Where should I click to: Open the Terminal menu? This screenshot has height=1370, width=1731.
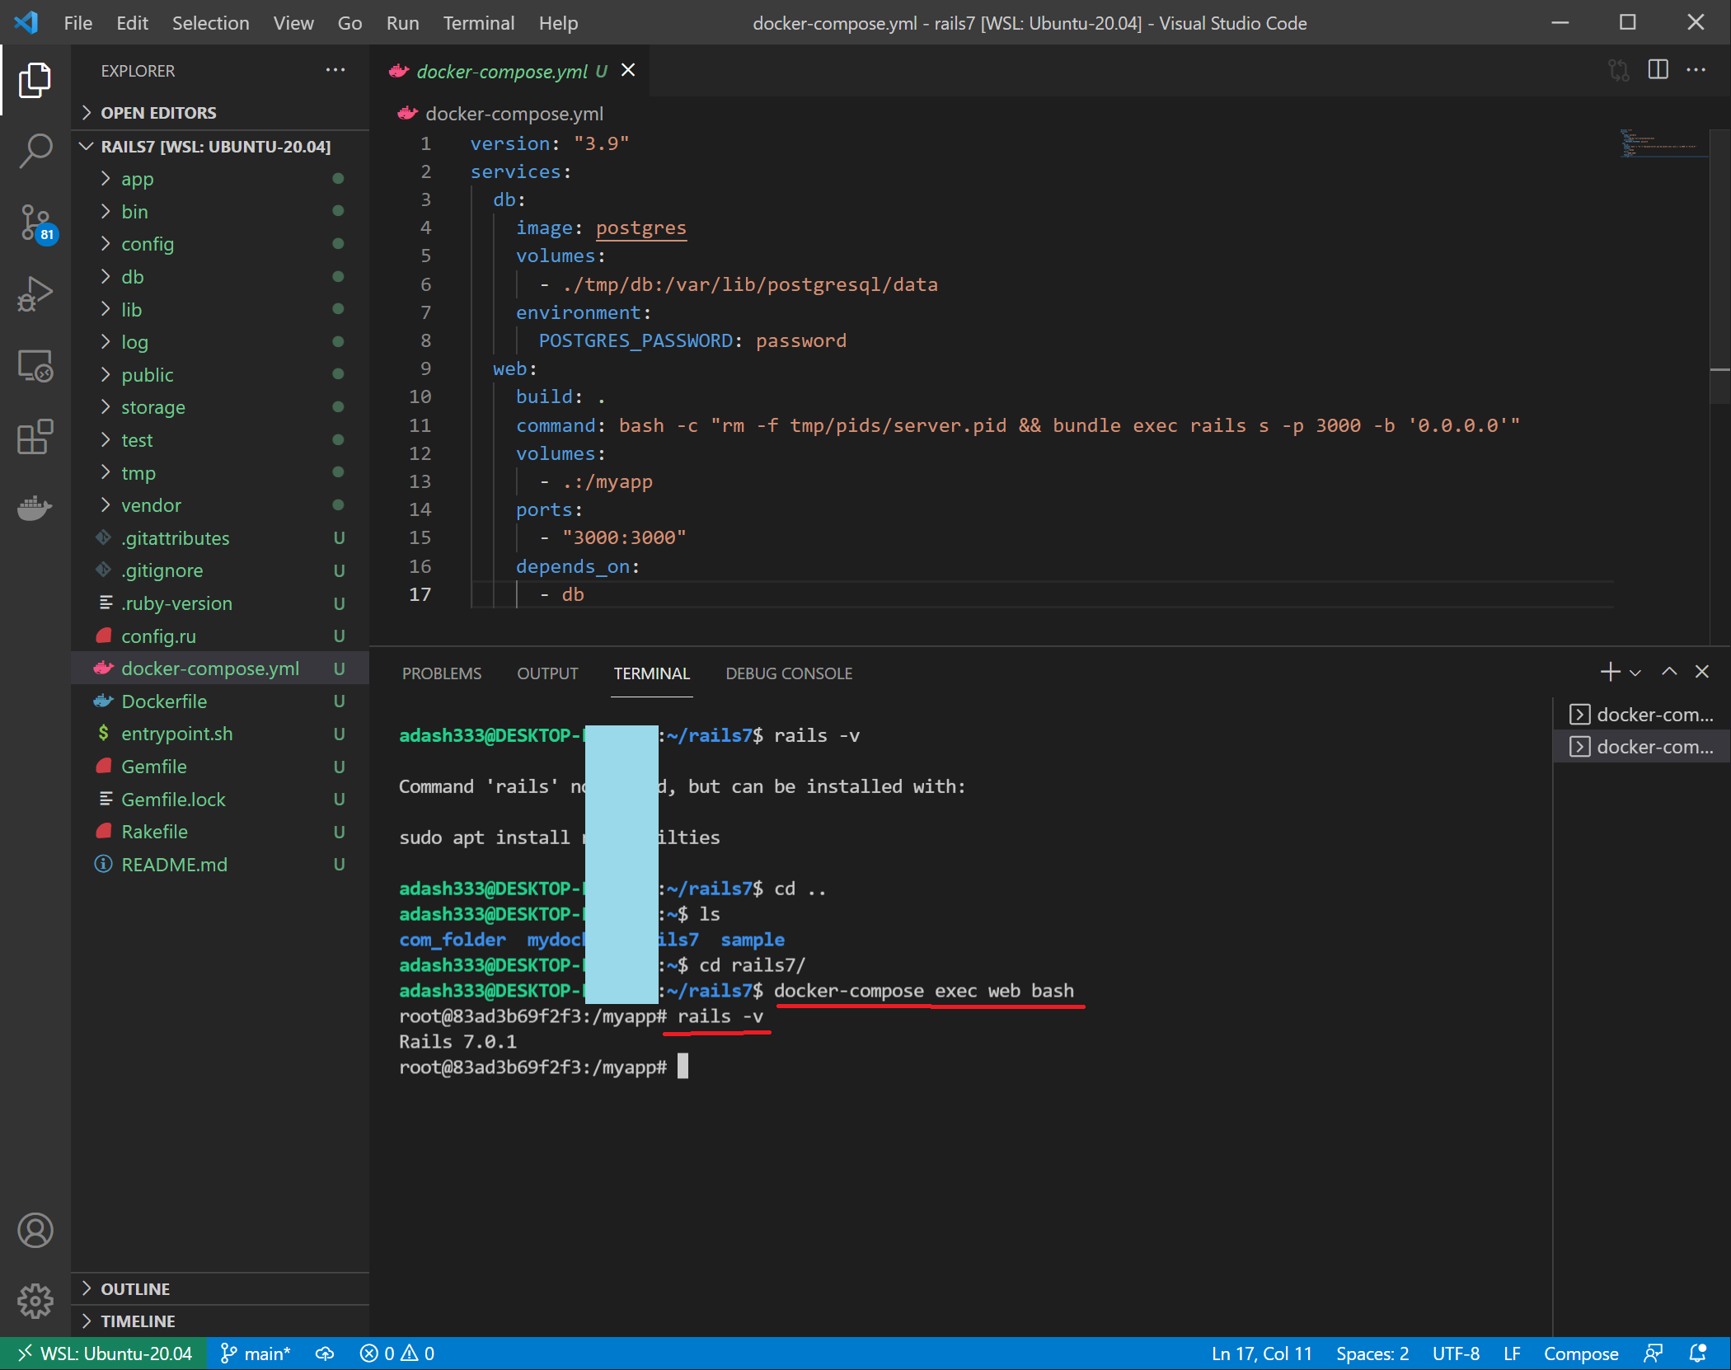click(x=479, y=23)
